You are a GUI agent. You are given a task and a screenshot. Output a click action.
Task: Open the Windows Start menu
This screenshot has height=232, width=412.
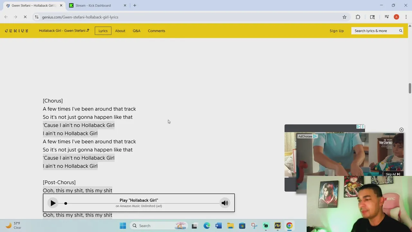(x=123, y=226)
